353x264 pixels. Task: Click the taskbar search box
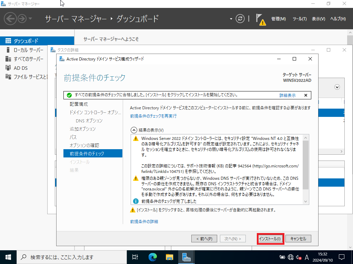click(x=72, y=257)
